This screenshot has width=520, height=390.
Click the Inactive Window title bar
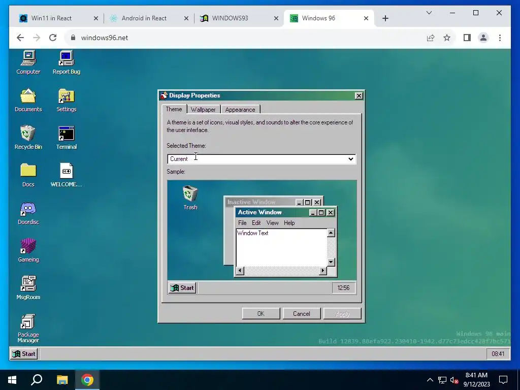pos(261,202)
